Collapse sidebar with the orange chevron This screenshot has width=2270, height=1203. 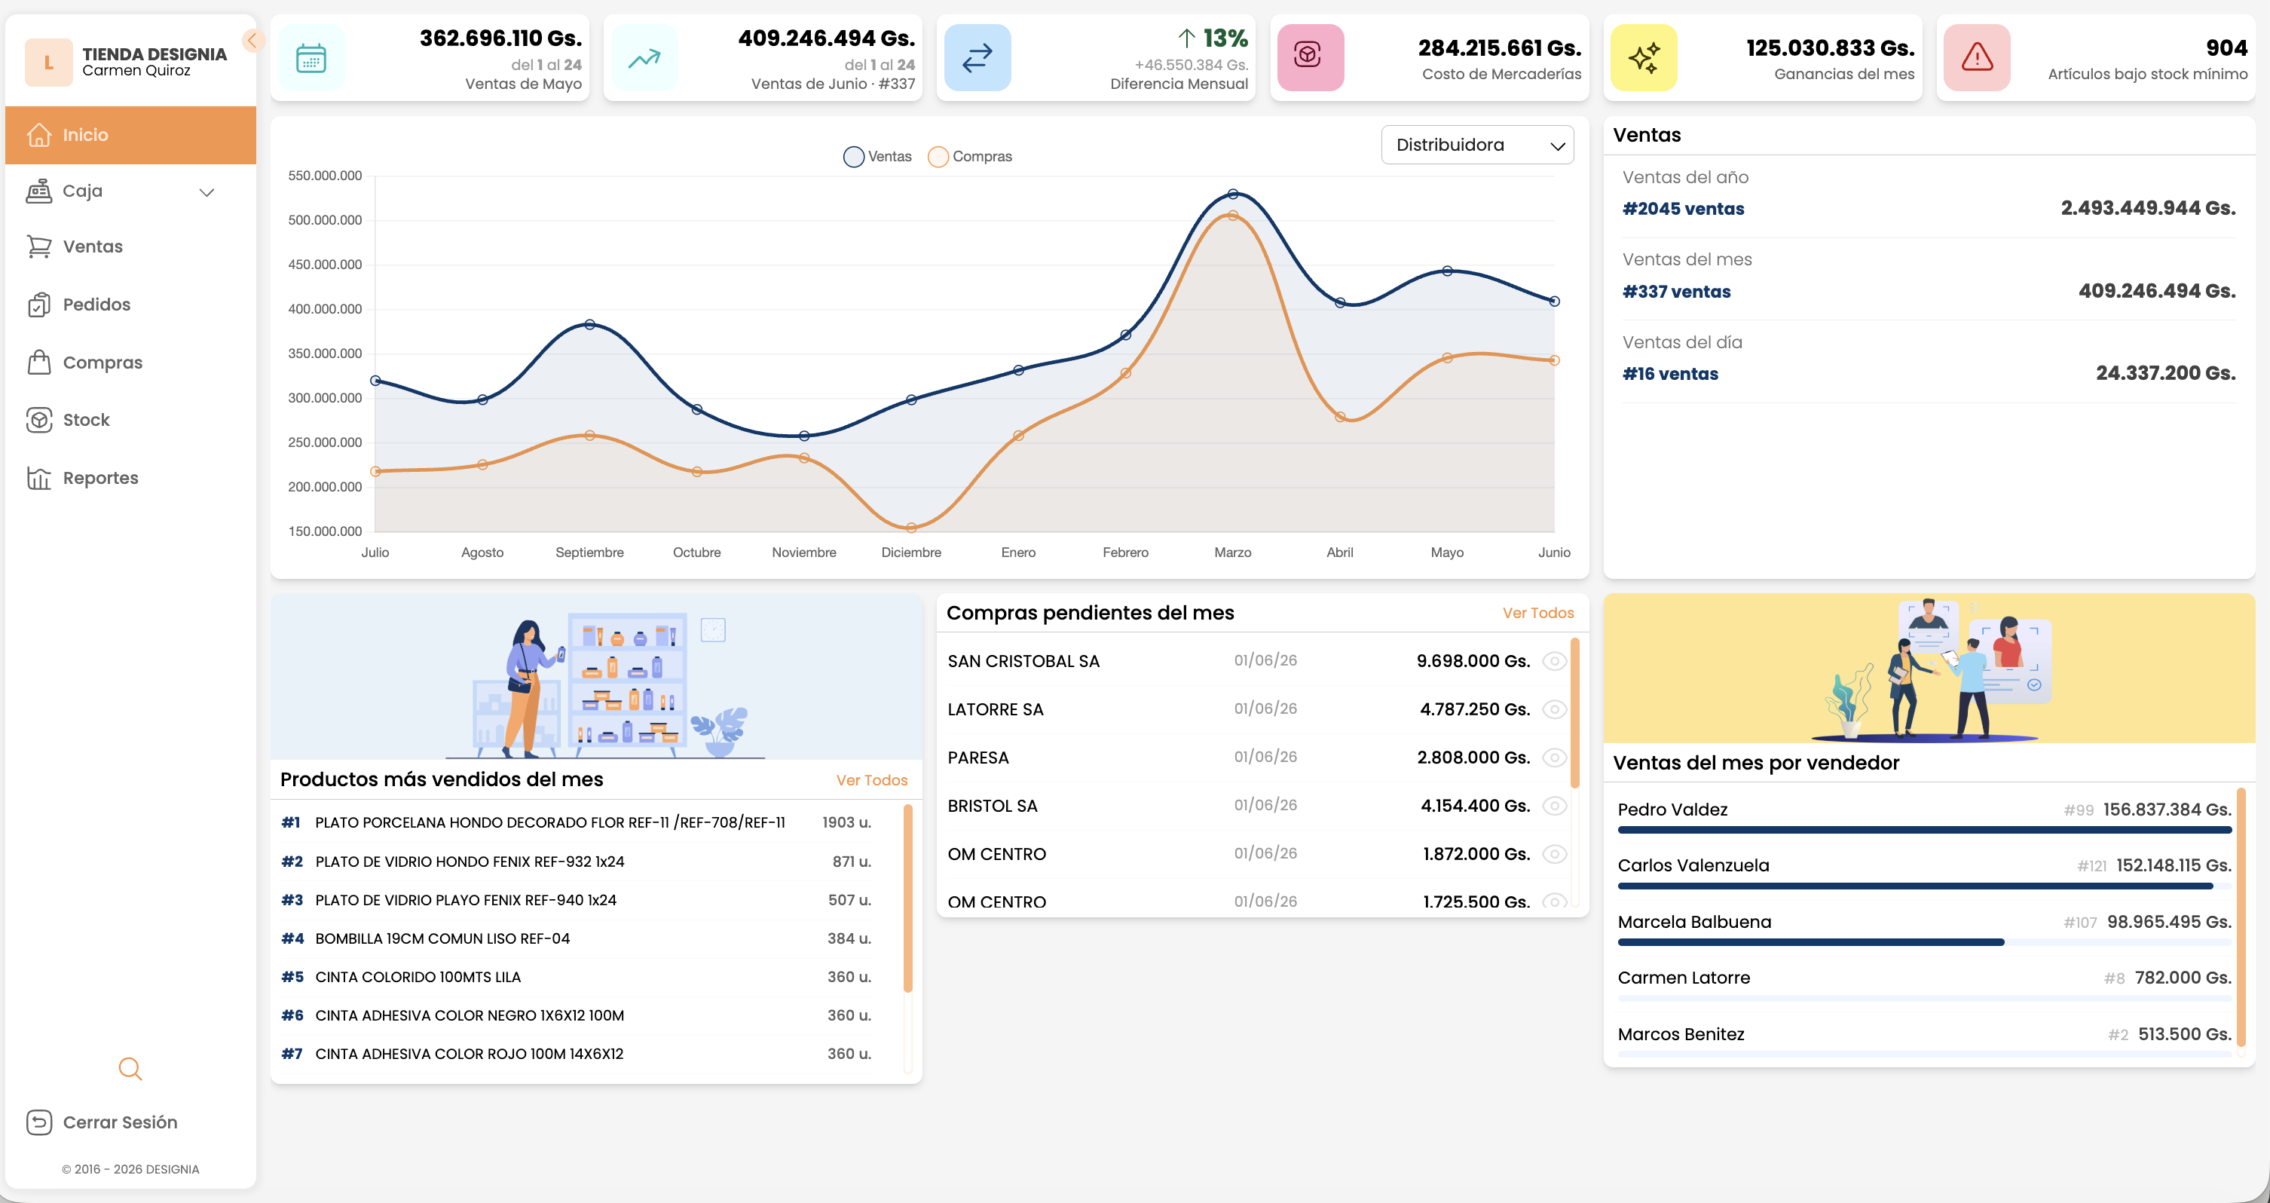point(252,40)
